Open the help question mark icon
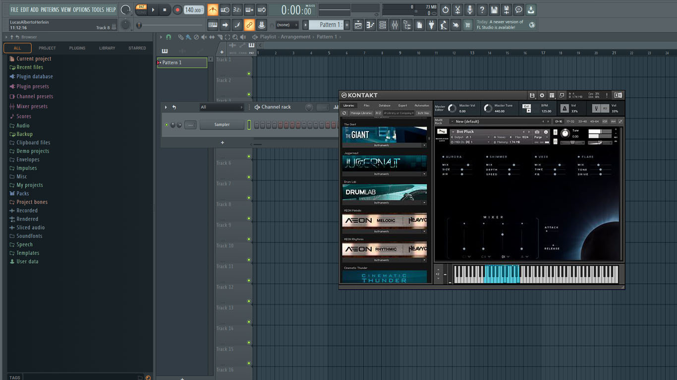 click(482, 10)
